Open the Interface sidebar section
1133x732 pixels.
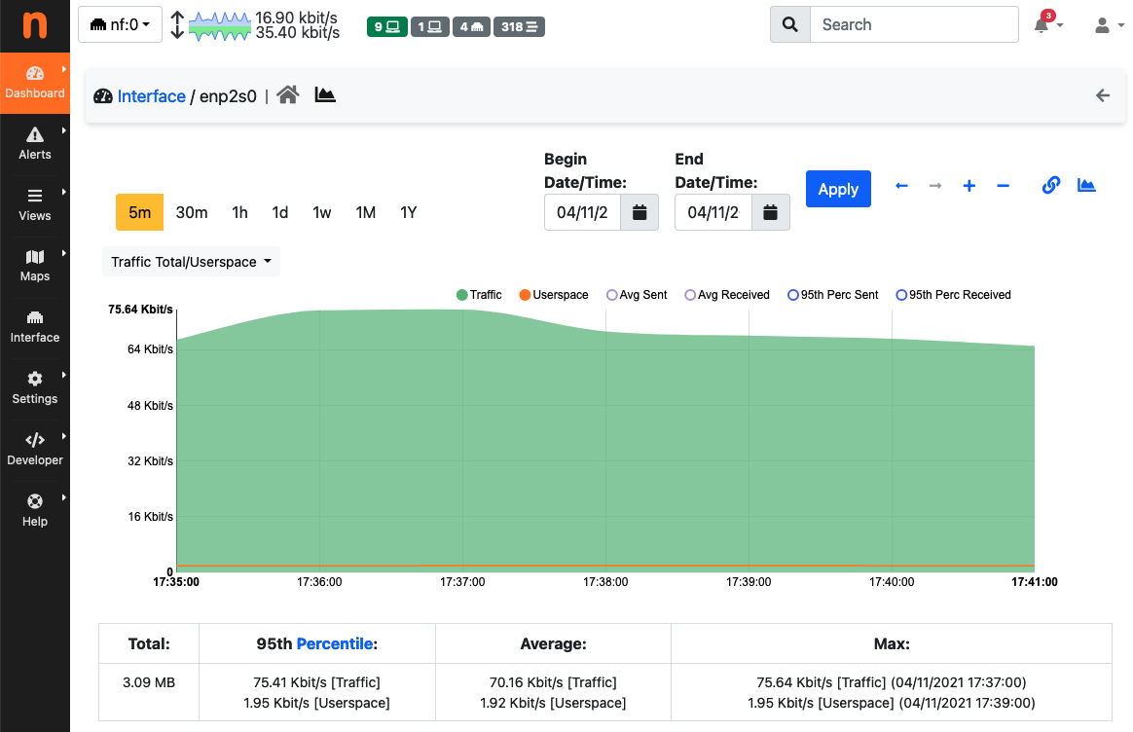pos(35,327)
